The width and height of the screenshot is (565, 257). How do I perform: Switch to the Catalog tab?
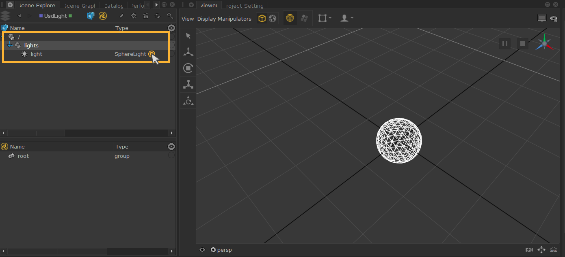pos(113,6)
